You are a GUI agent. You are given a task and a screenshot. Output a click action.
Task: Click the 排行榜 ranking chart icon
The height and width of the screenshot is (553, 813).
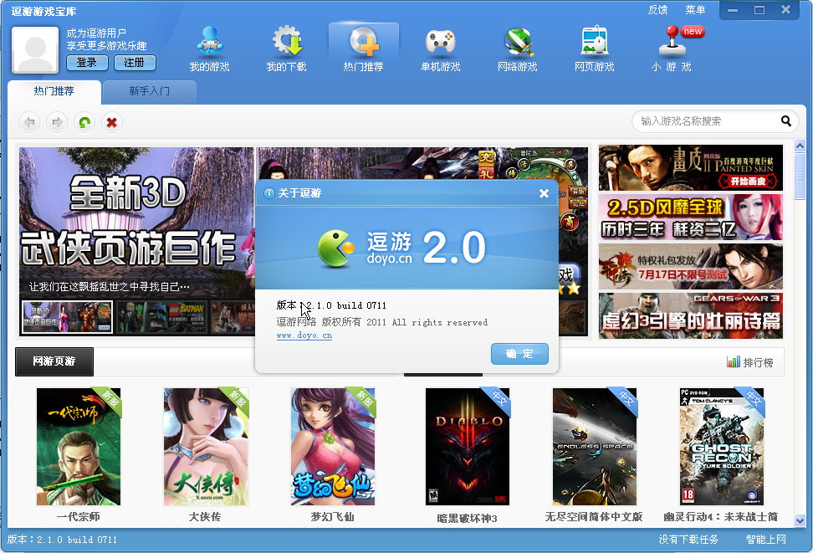pos(734,361)
